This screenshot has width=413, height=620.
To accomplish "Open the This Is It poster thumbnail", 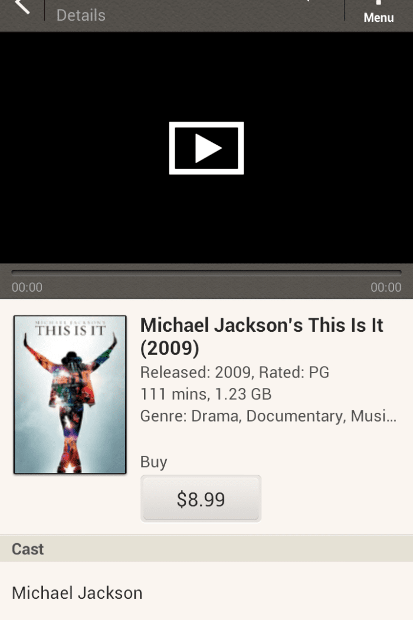I will 70,394.
